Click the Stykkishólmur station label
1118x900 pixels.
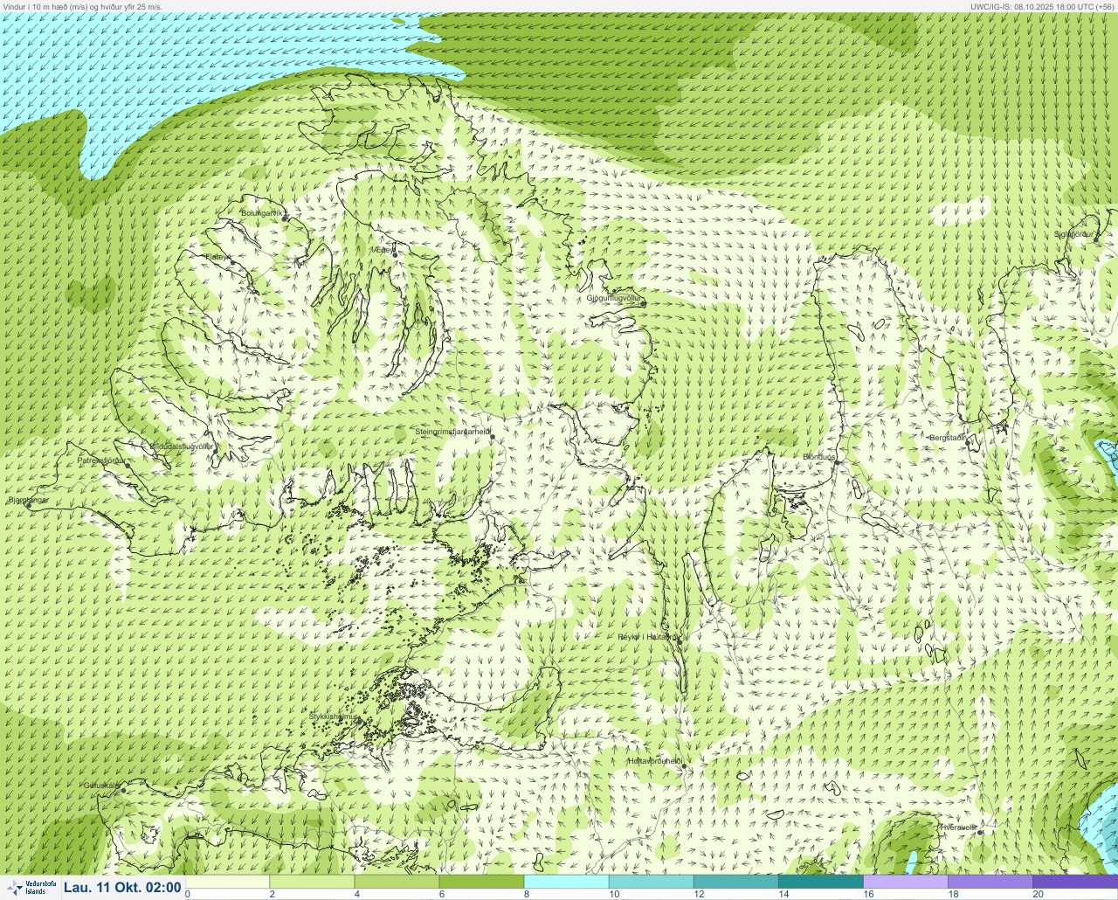pyautogui.click(x=334, y=717)
